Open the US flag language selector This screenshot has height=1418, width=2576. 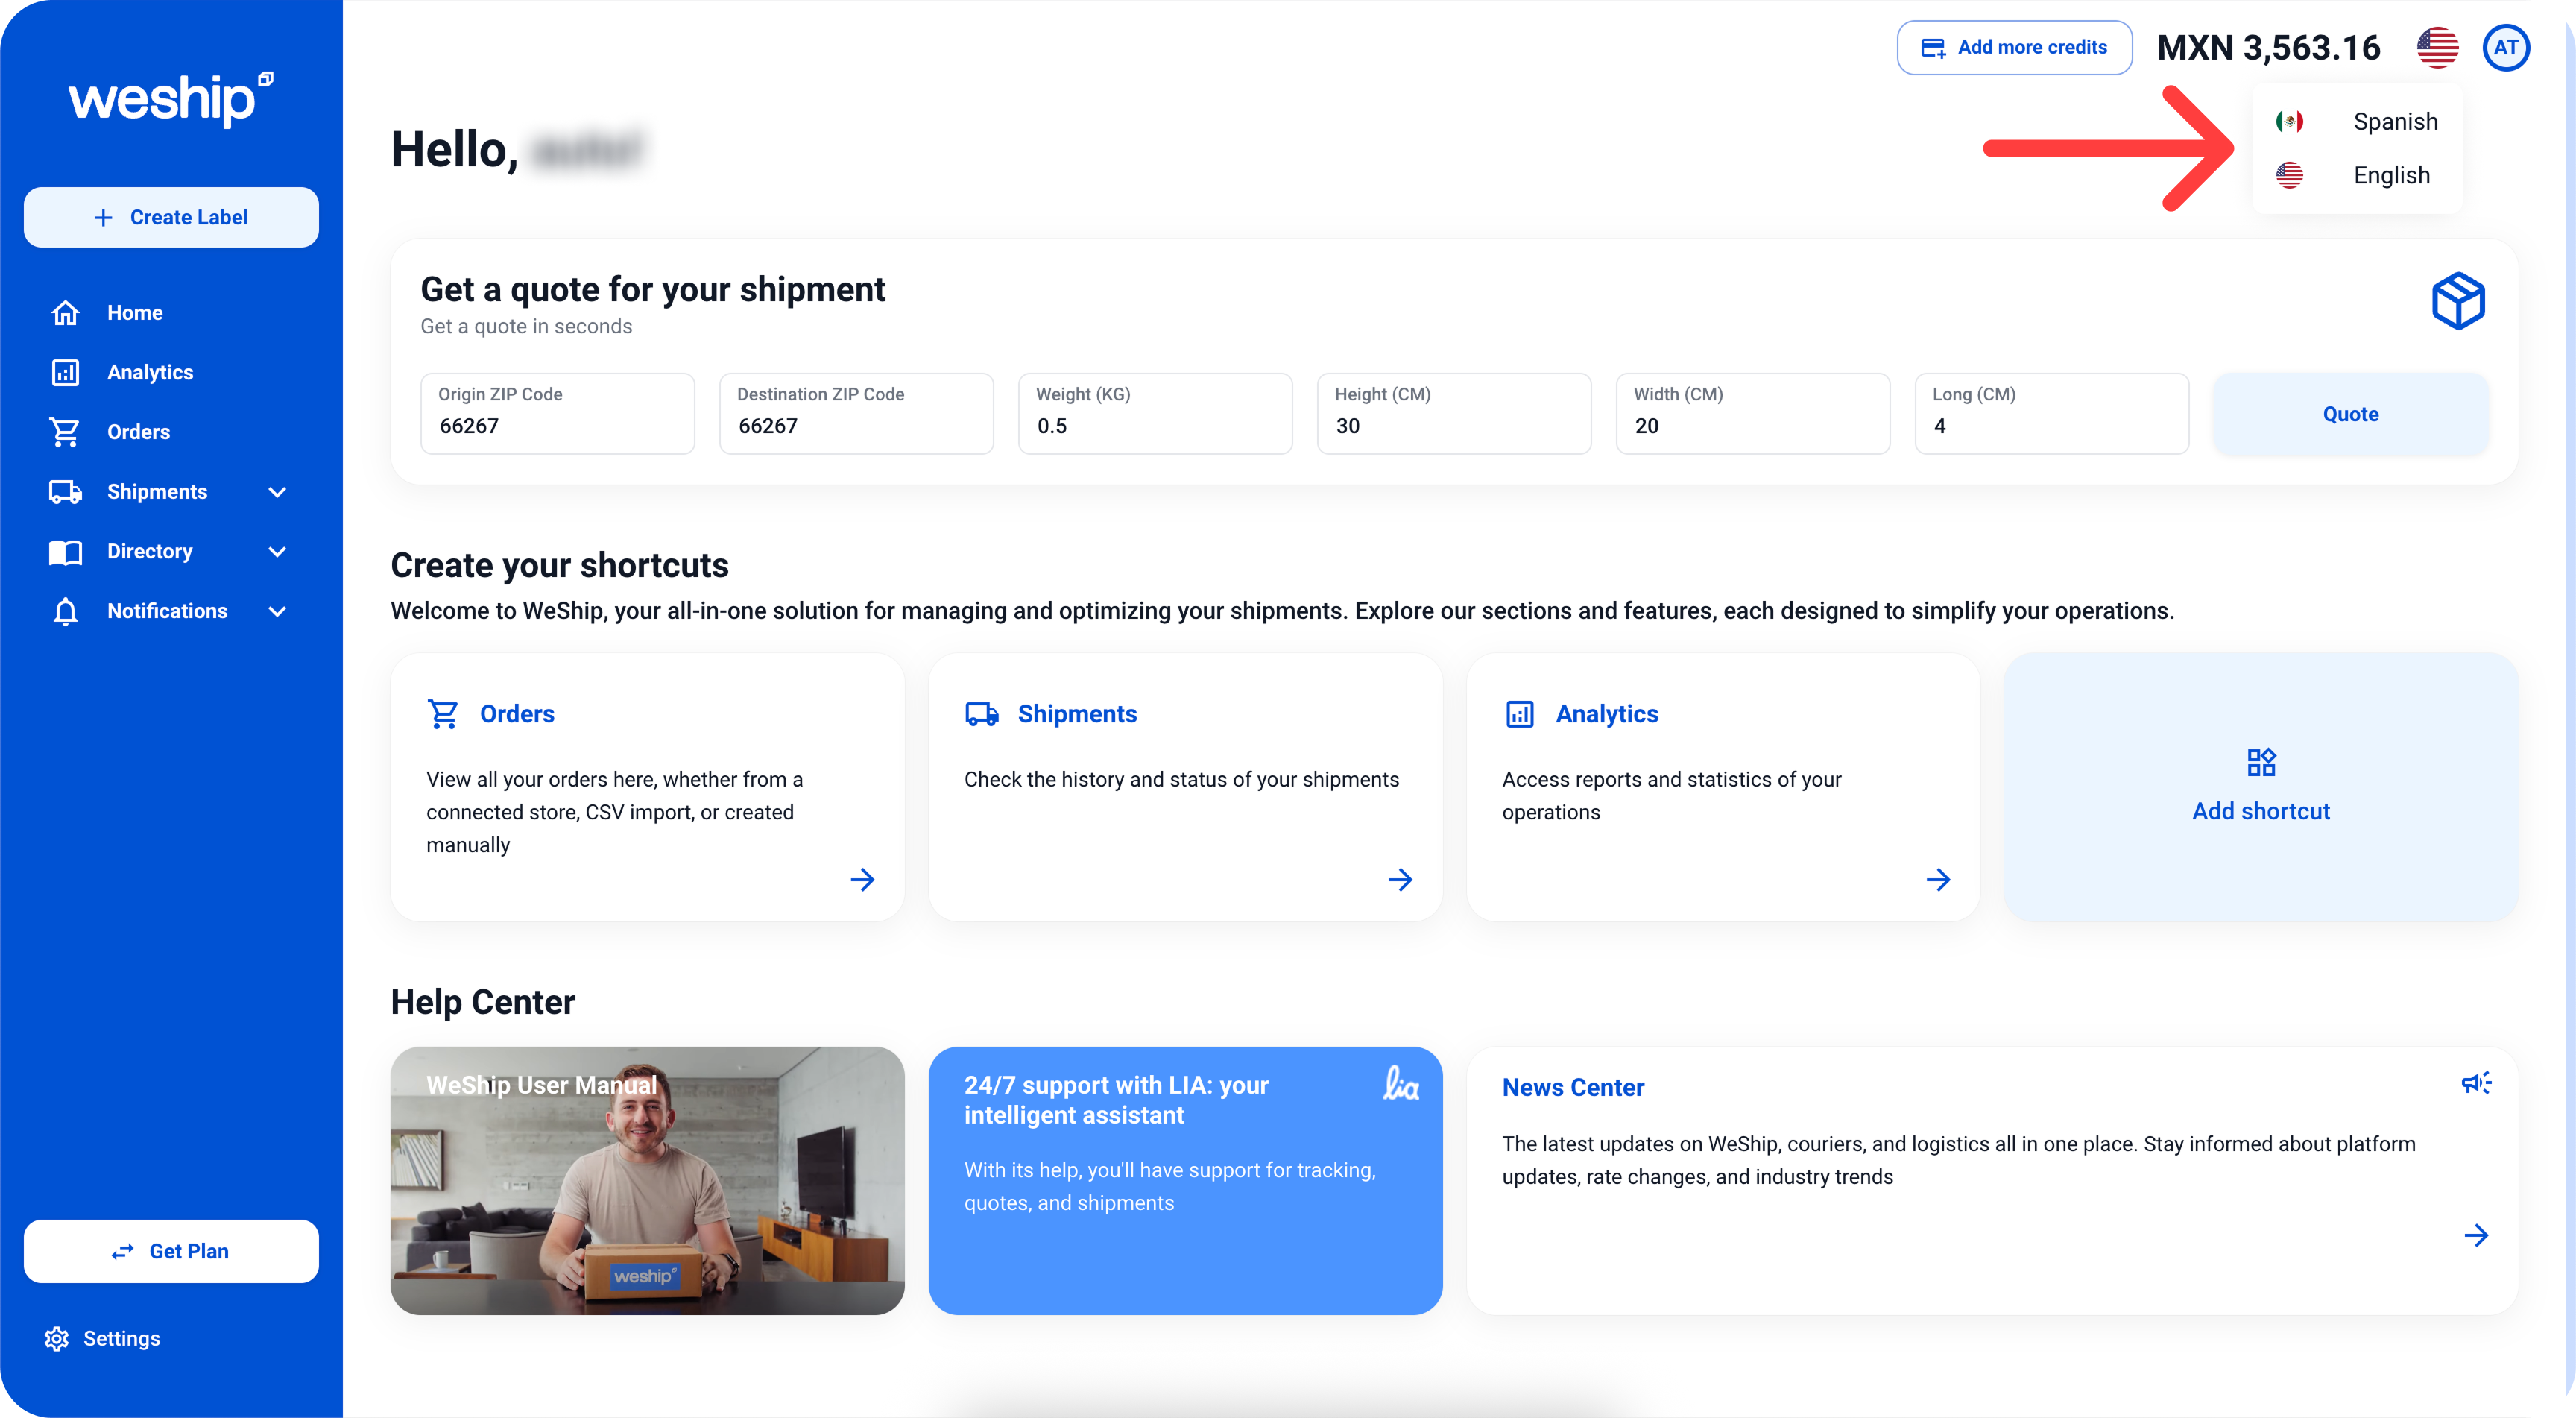(2438, 47)
